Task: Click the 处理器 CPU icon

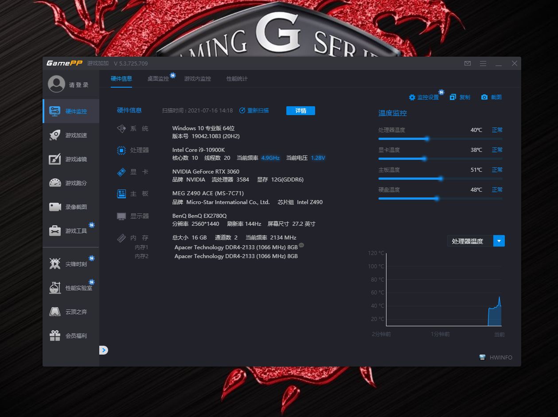Action: point(121,150)
